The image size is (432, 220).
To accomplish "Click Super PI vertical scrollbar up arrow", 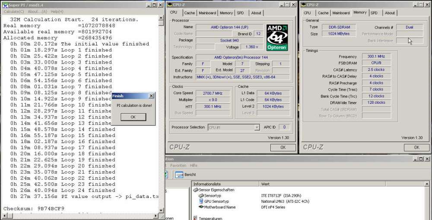I will click(x=161, y=18).
